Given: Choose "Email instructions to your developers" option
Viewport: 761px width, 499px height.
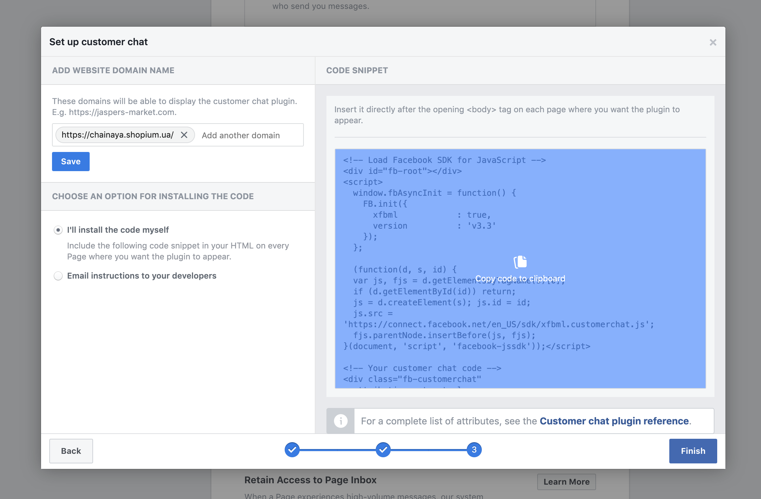Looking at the screenshot, I should 58,276.
